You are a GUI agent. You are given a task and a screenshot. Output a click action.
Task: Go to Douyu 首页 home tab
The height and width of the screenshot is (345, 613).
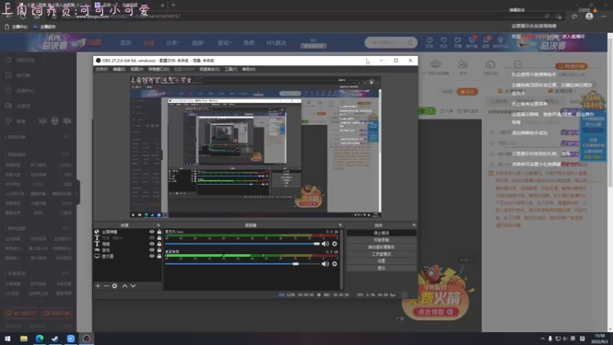pyautogui.click(x=126, y=43)
